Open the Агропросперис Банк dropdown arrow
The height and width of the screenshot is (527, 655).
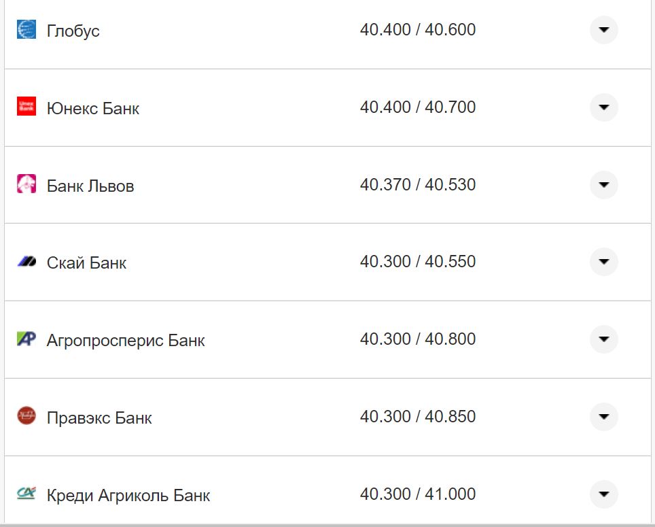(x=603, y=339)
